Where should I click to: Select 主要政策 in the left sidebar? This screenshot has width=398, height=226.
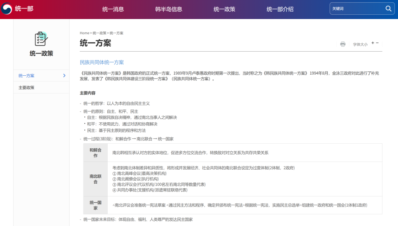tap(26, 88)
